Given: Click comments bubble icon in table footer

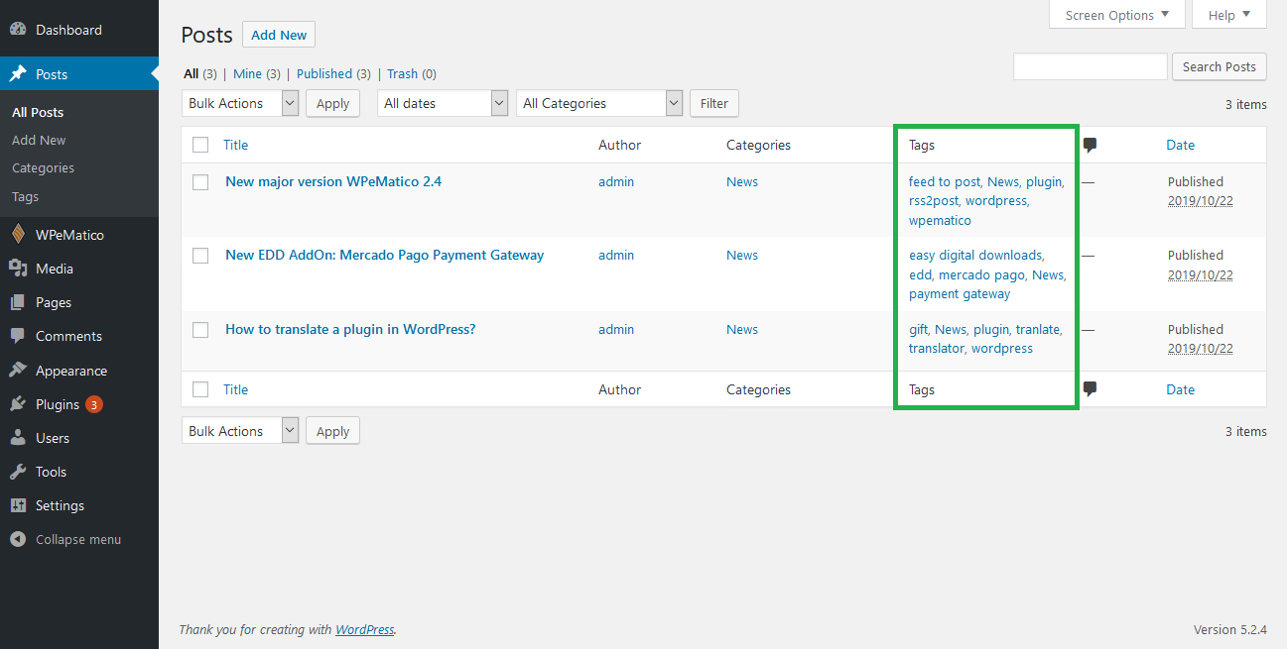Looking at the screenshot, I should [1091, 390].
